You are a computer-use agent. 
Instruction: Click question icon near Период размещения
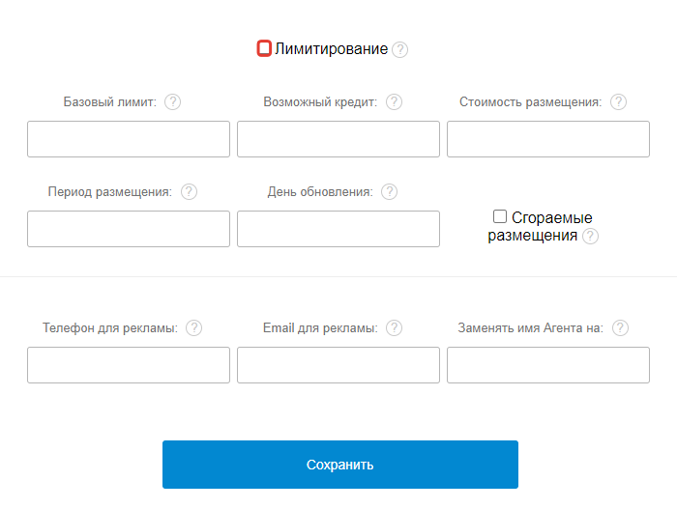click(189, 191)
